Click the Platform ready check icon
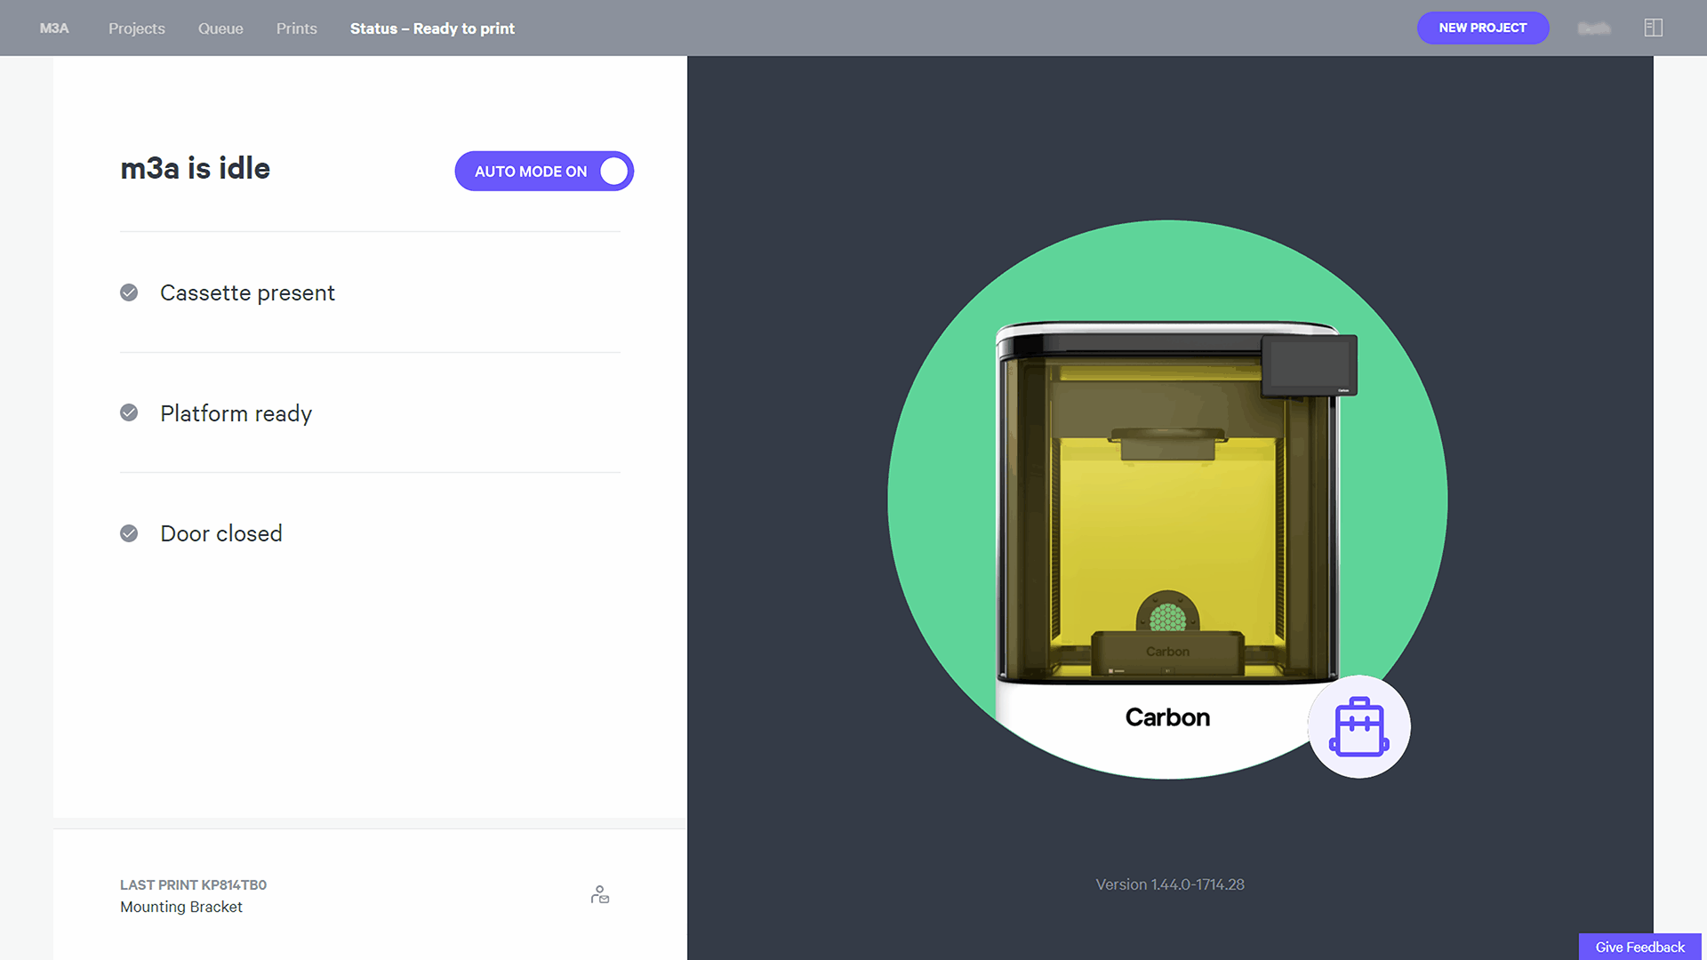Image resolution: width=1707 pixels, height=960 pixels. pos(129,412)
